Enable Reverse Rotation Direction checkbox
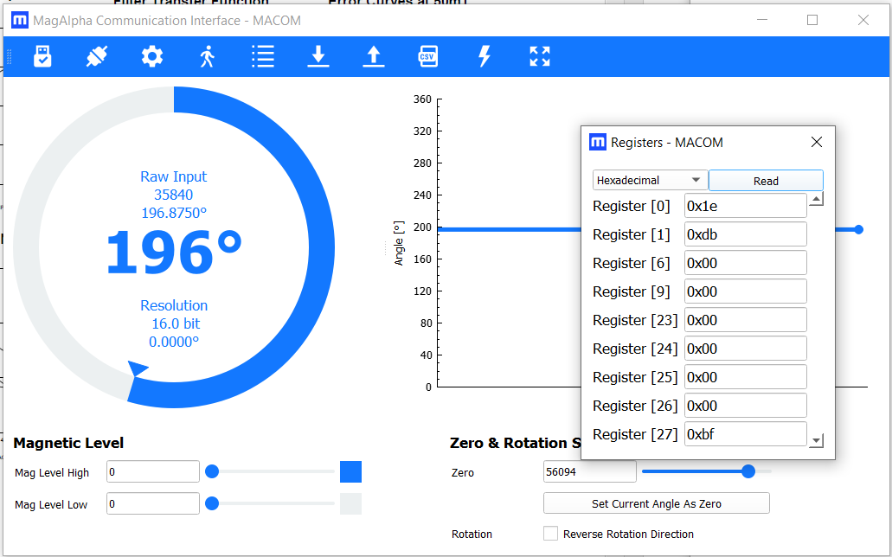The height and width of the screenshot is (557, 892). click(x=550, y=534)
